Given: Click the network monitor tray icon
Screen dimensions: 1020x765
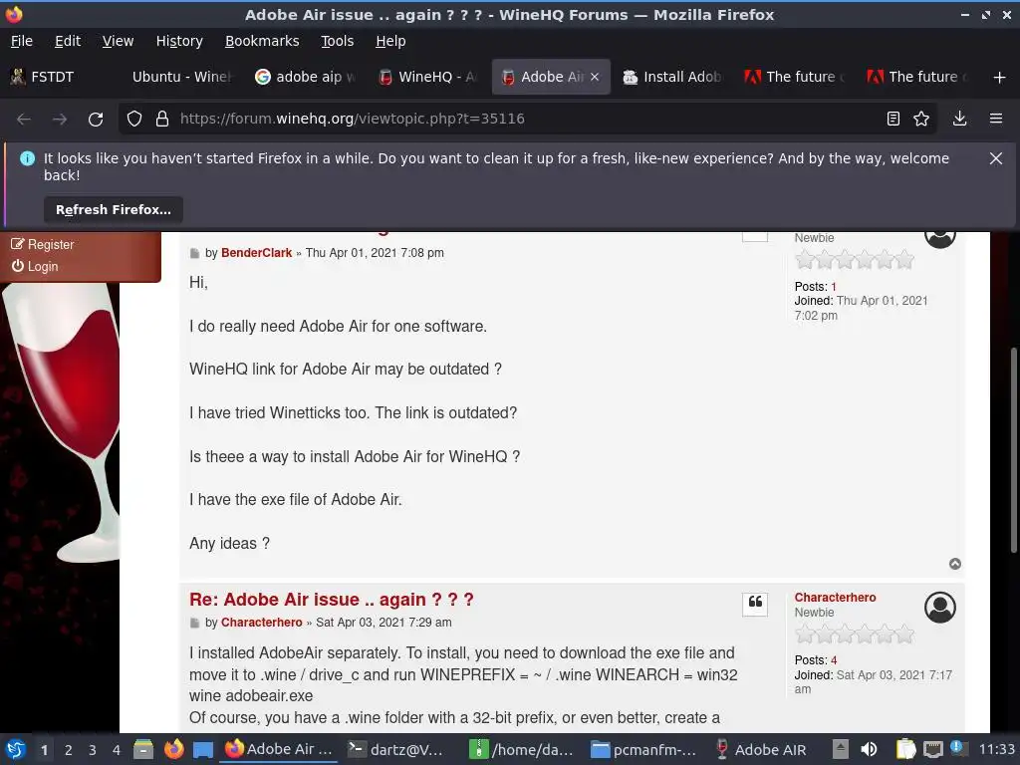Looking at the screenshot, I should click(x=932, y=749).
